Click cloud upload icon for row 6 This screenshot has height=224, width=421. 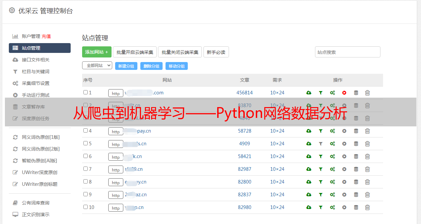(308, 156)
